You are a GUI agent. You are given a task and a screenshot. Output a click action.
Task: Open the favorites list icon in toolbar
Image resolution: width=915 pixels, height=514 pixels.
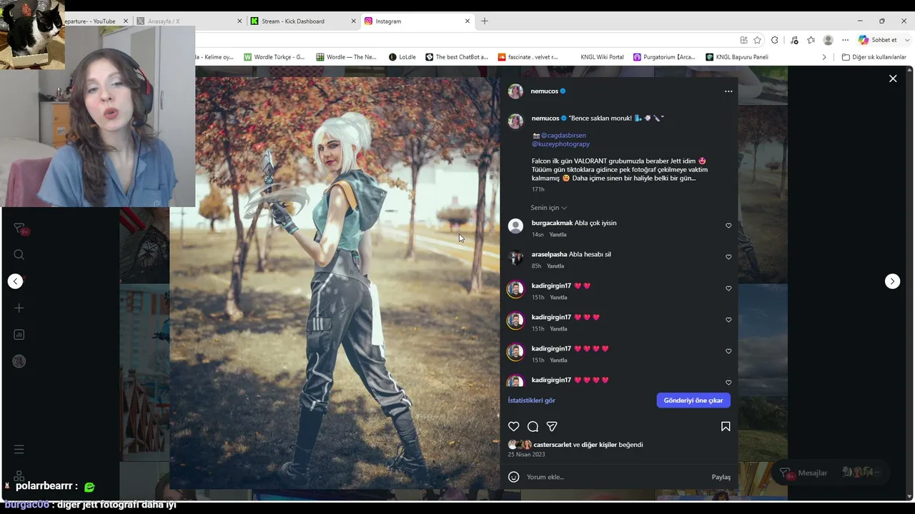pos(811,40)
